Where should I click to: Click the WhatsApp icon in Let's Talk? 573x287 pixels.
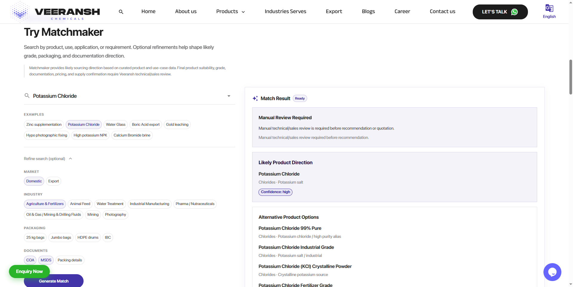(x=515, y=12)
